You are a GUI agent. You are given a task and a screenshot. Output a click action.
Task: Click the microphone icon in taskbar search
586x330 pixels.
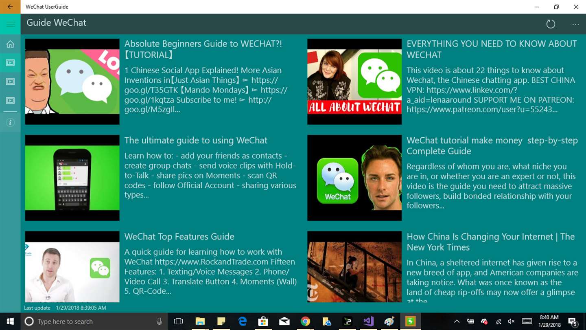(x=160, y=321)
